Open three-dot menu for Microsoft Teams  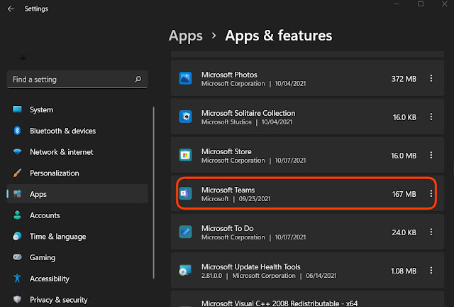[x=431, y=193]
